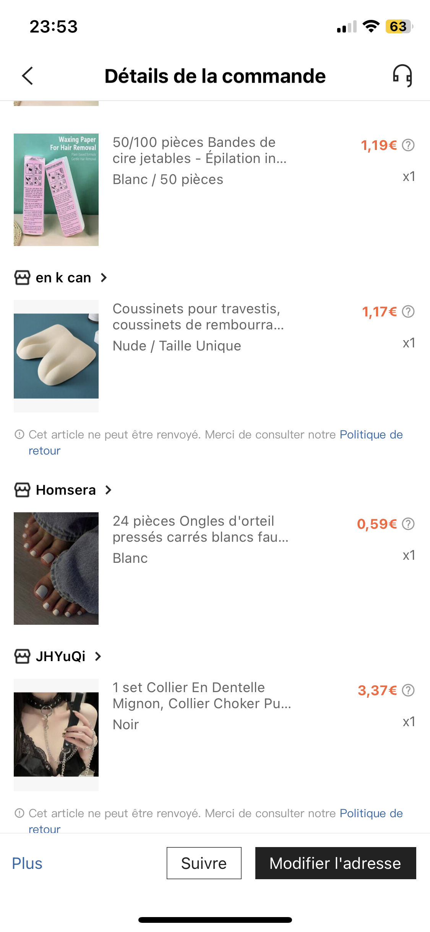Tap help icon beside 1,19€ price

[x=408, y=145]
